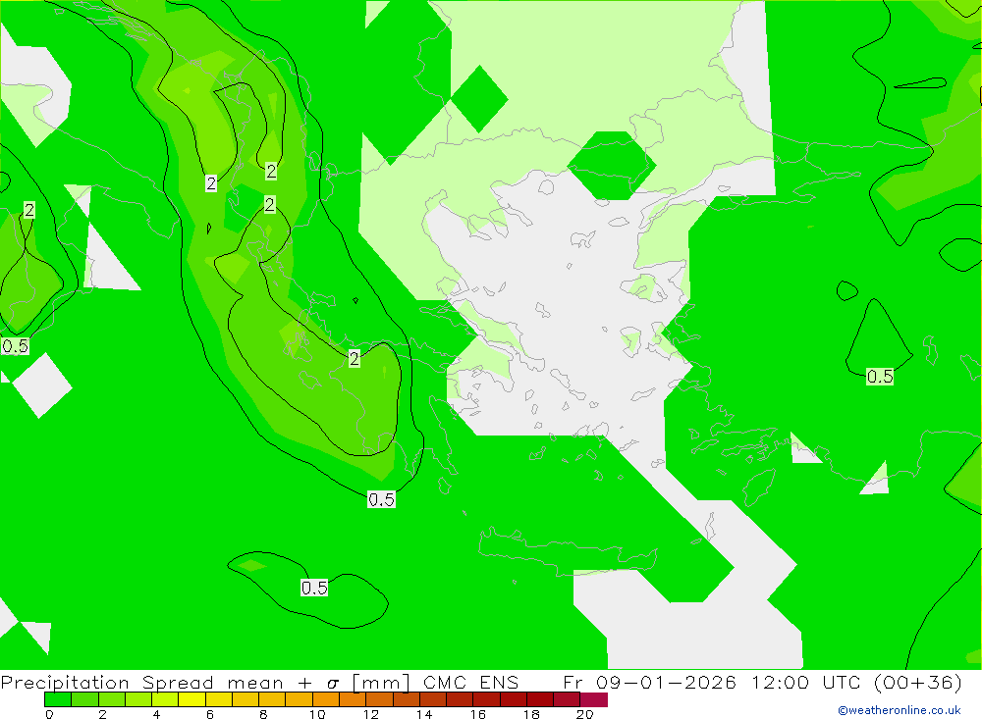Click the yellow 5–6 mm legend swatch
Viewport: 982px width, 719px height.
point(191,699)
